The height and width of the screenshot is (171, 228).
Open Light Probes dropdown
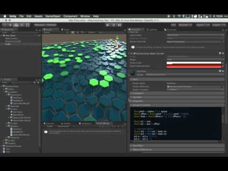pyautogui.click(x=195, y=35)
